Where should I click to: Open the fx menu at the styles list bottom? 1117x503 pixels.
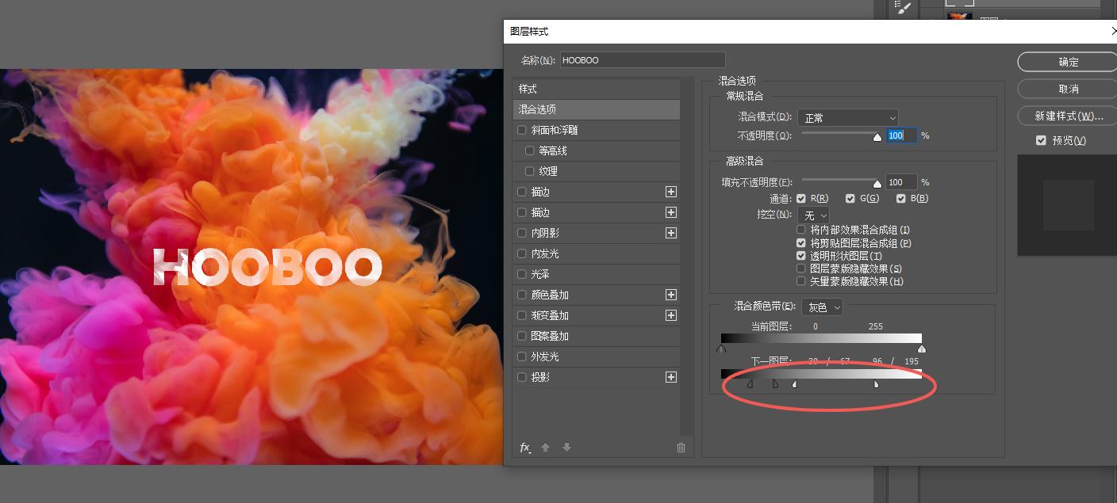525,448
